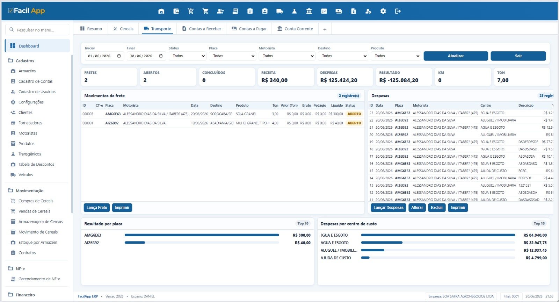Click Imprimir under Despesas table

click(x=458, y=208)
